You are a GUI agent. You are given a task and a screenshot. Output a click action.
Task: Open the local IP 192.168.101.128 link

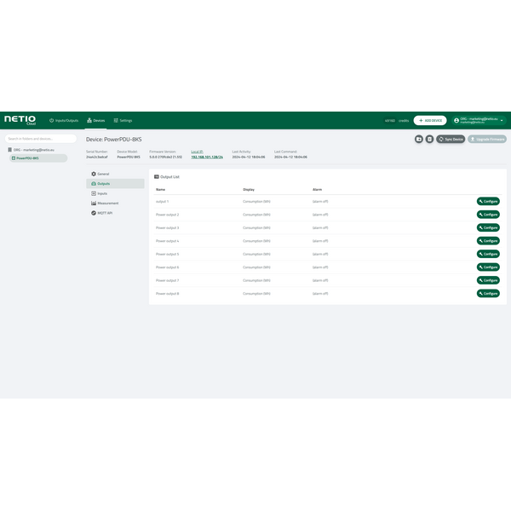206,157
